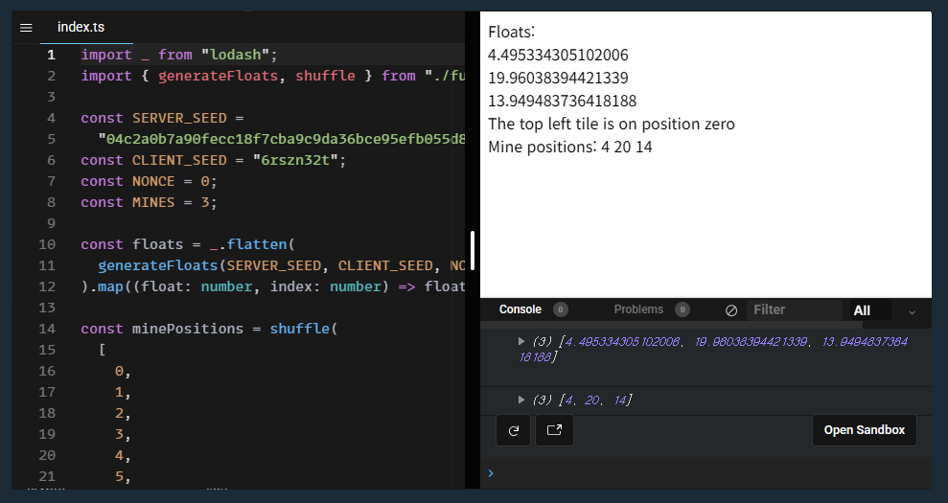Click generateFloats in the import line
Screen dimensions: 948x503
[x=219, y=77]
